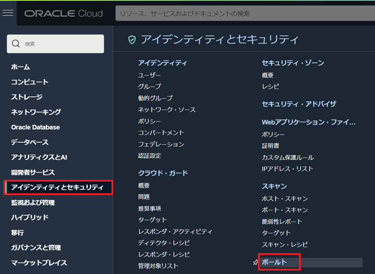The height and width of the screenshot is (274, 375).
Task: Select マーケットプレイス in the sidebar
Action: (x=39, y=262)
